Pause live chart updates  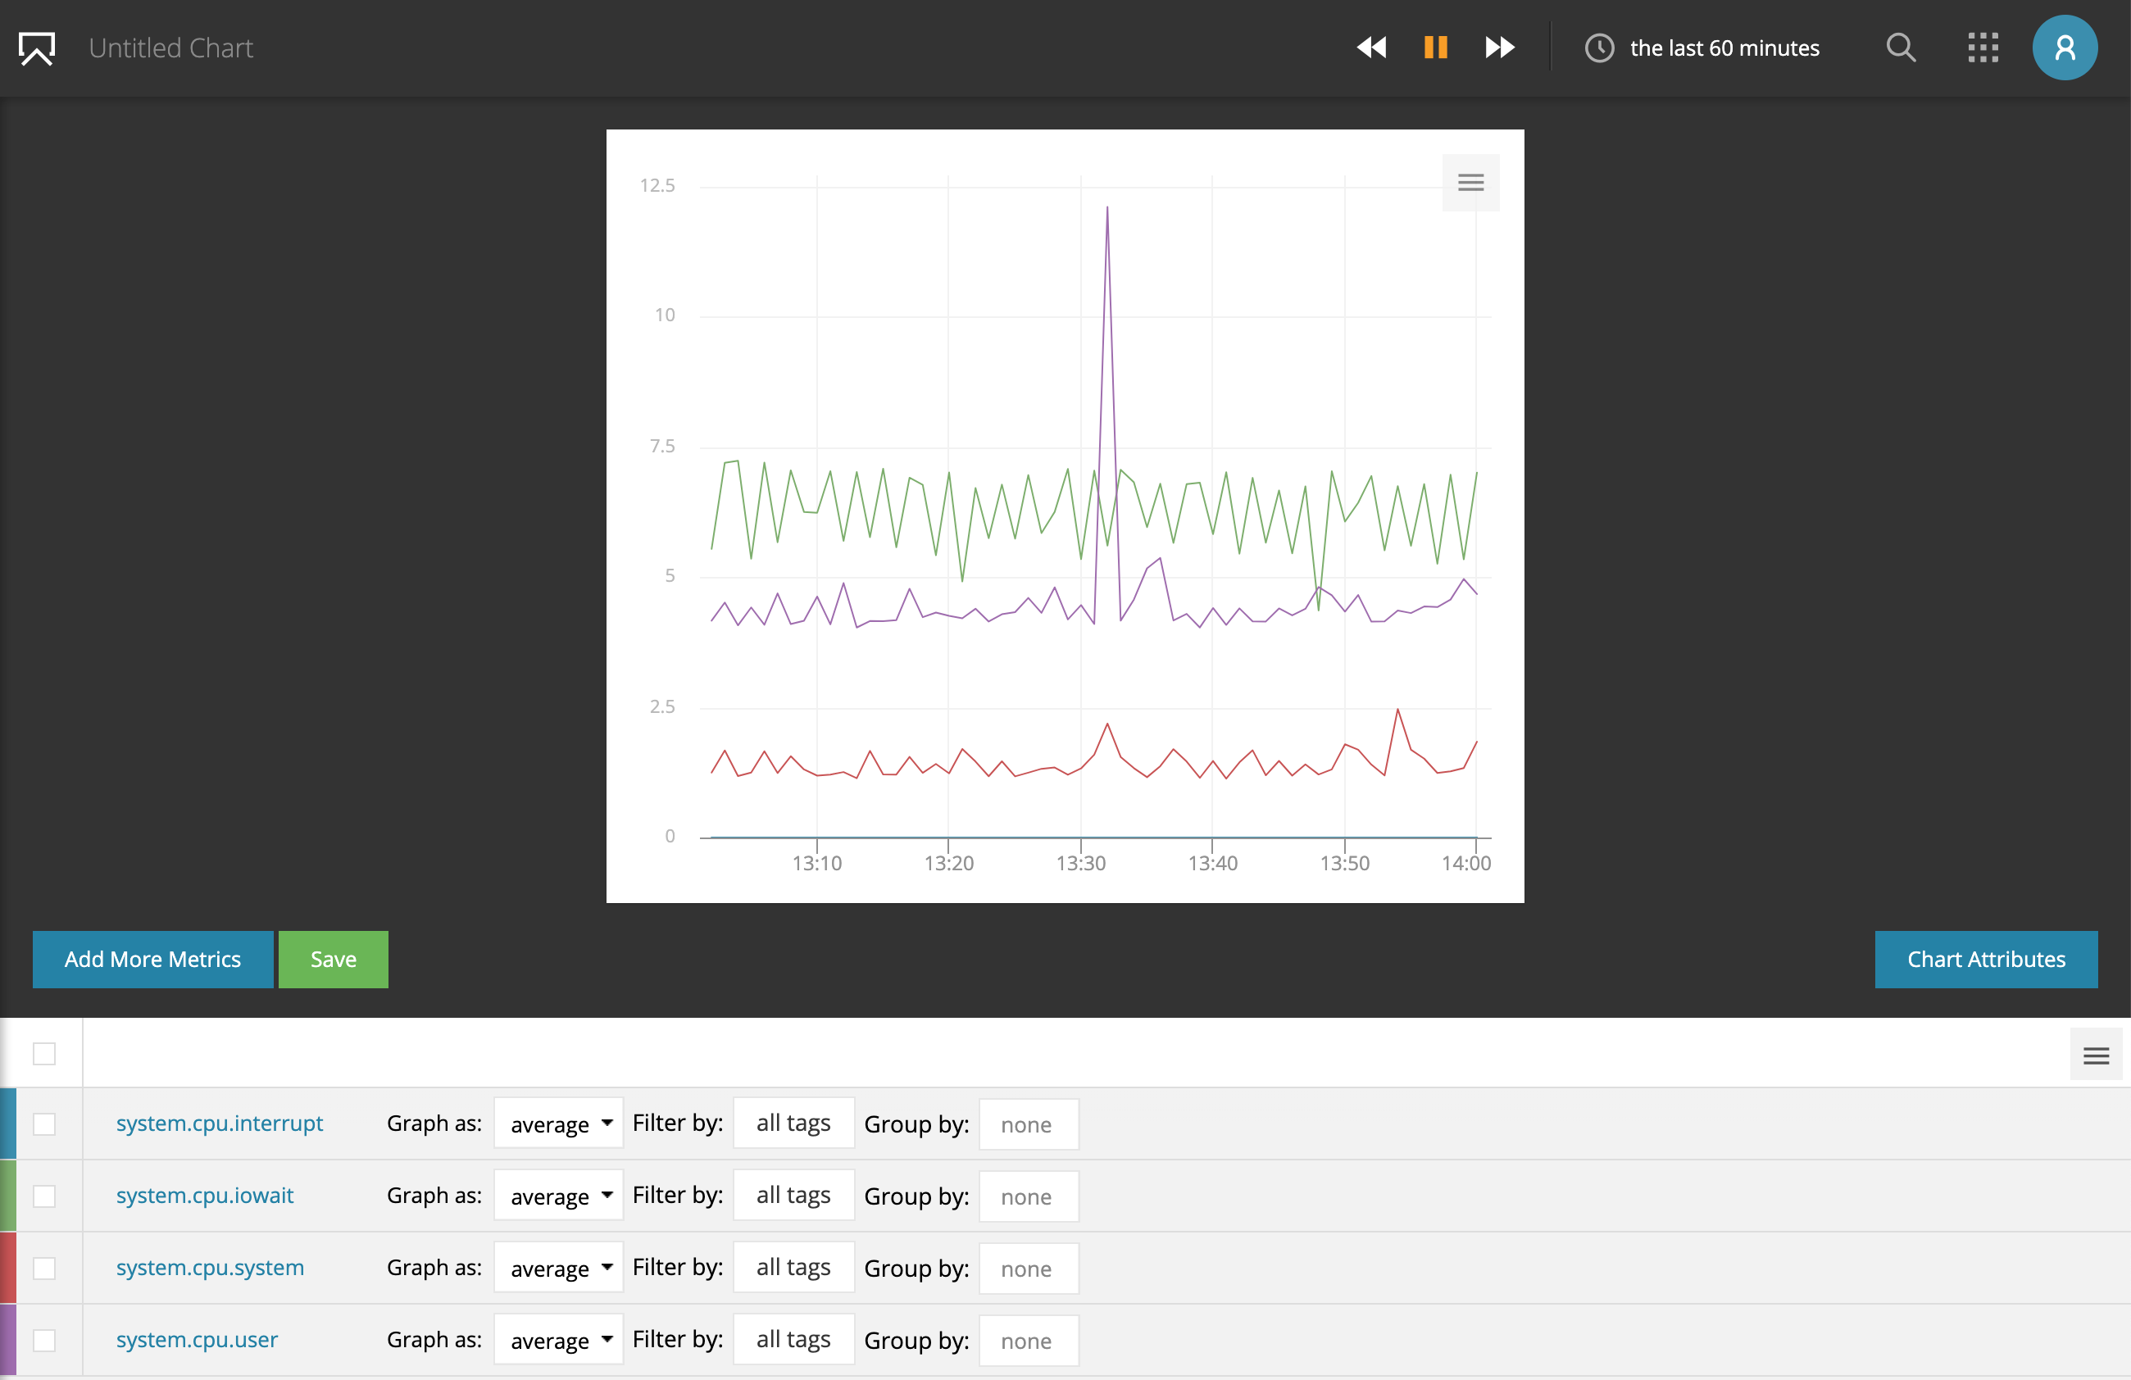(x=1435, y=48)
